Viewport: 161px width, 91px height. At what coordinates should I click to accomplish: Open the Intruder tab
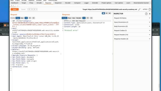[x=39, y=3]
